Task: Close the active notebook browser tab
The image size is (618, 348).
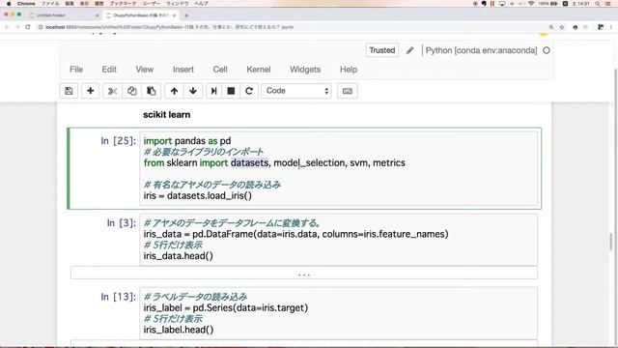Action: pyautogui.click(x=174, y=15)
